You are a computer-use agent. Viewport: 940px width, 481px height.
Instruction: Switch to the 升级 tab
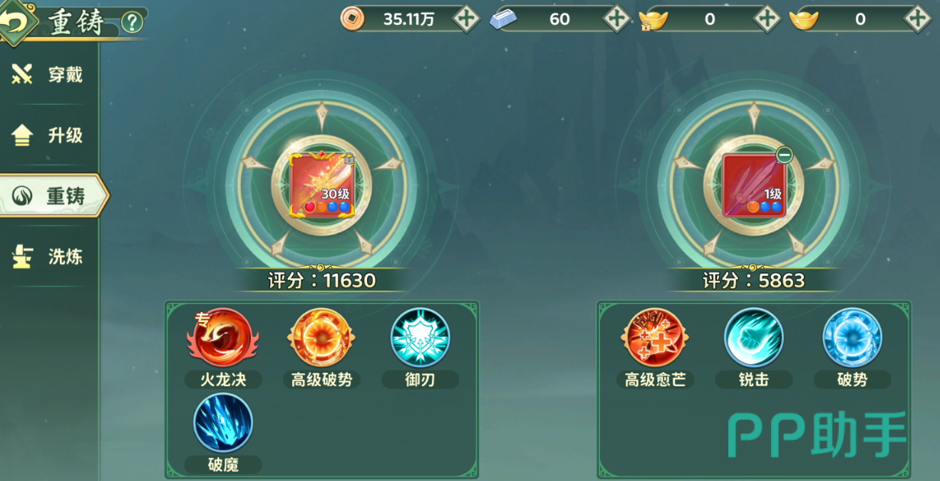(48, 135)
